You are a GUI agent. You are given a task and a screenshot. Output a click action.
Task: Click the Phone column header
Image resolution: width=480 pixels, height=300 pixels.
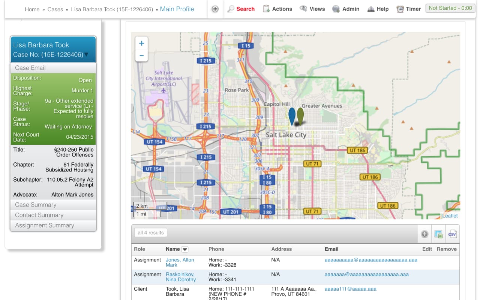tap(216, 249)
